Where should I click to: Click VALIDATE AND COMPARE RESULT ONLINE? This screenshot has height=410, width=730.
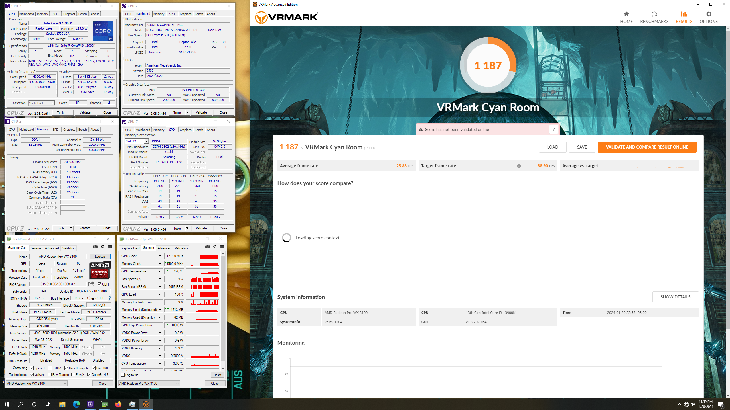pyautogui.click(x=647, y=147)
